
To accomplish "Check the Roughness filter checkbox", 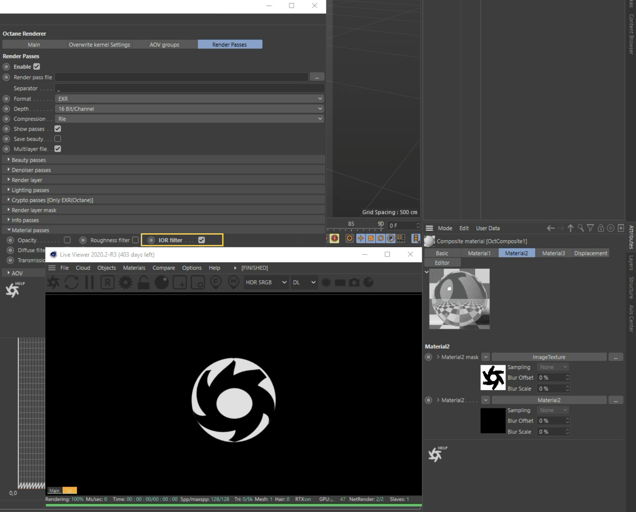I will coord(135,240).
